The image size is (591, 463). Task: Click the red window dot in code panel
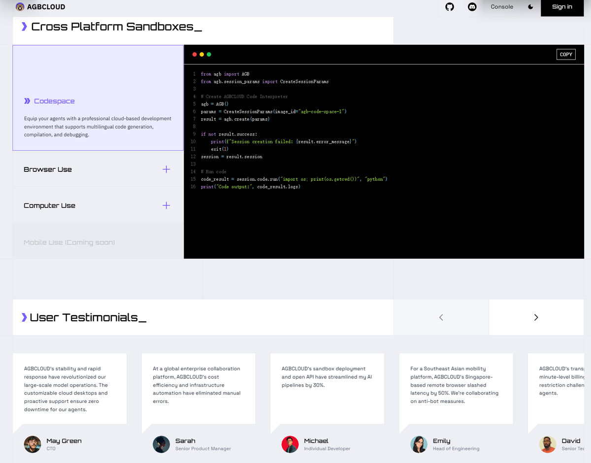[x=195, y=55]
